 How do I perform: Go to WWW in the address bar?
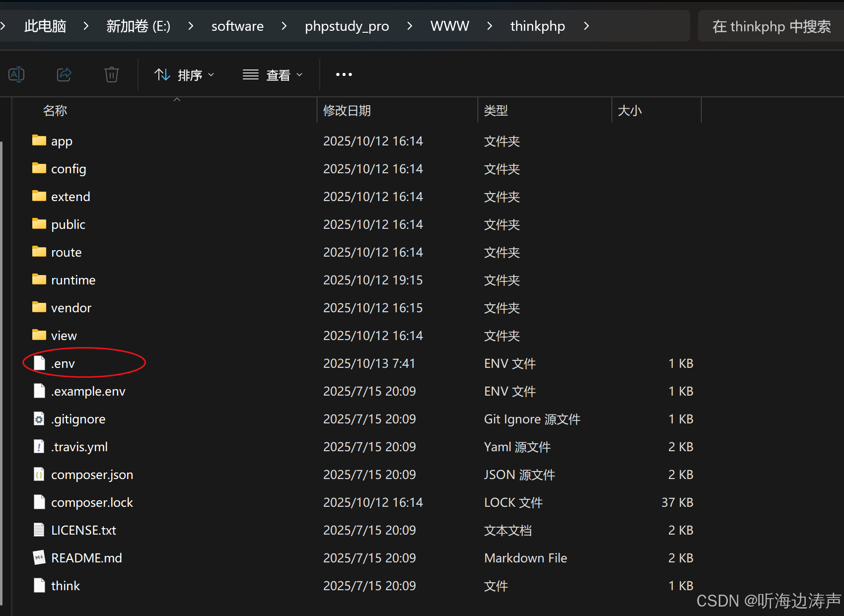pyautogui.click(x=450, y=26)
